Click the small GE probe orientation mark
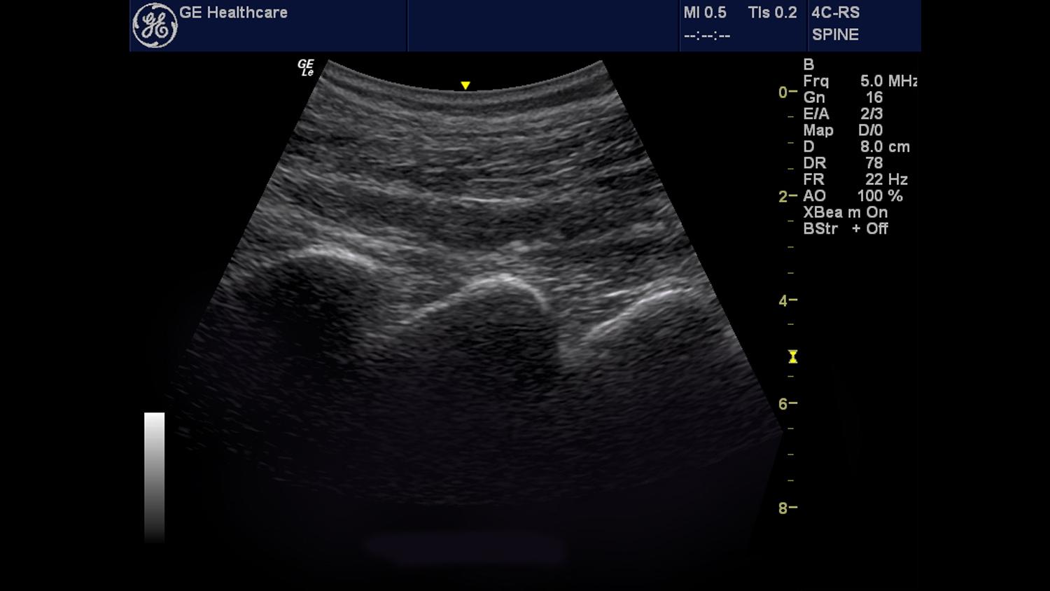Viewport: 1050px width, 591px height. (306, 68)
